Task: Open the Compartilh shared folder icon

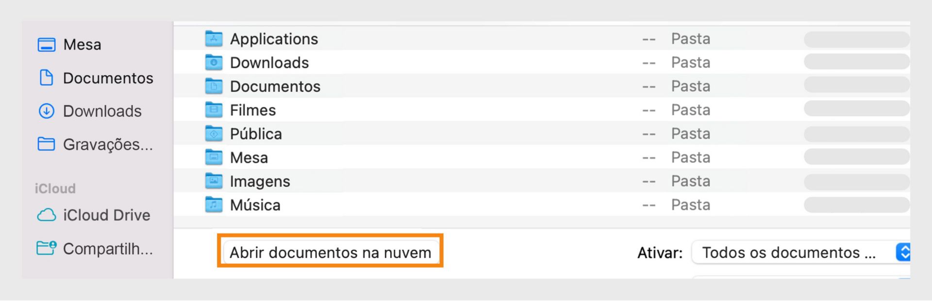Action: point(46,249)
